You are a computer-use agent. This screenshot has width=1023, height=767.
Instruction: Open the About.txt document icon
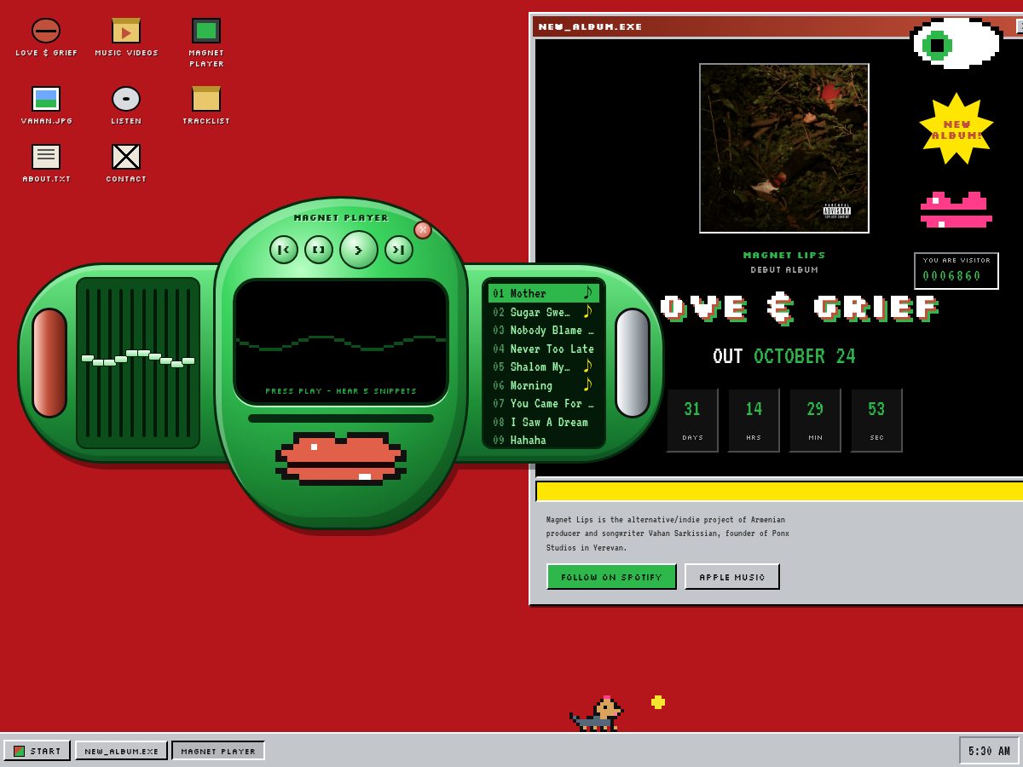point(46,164)
